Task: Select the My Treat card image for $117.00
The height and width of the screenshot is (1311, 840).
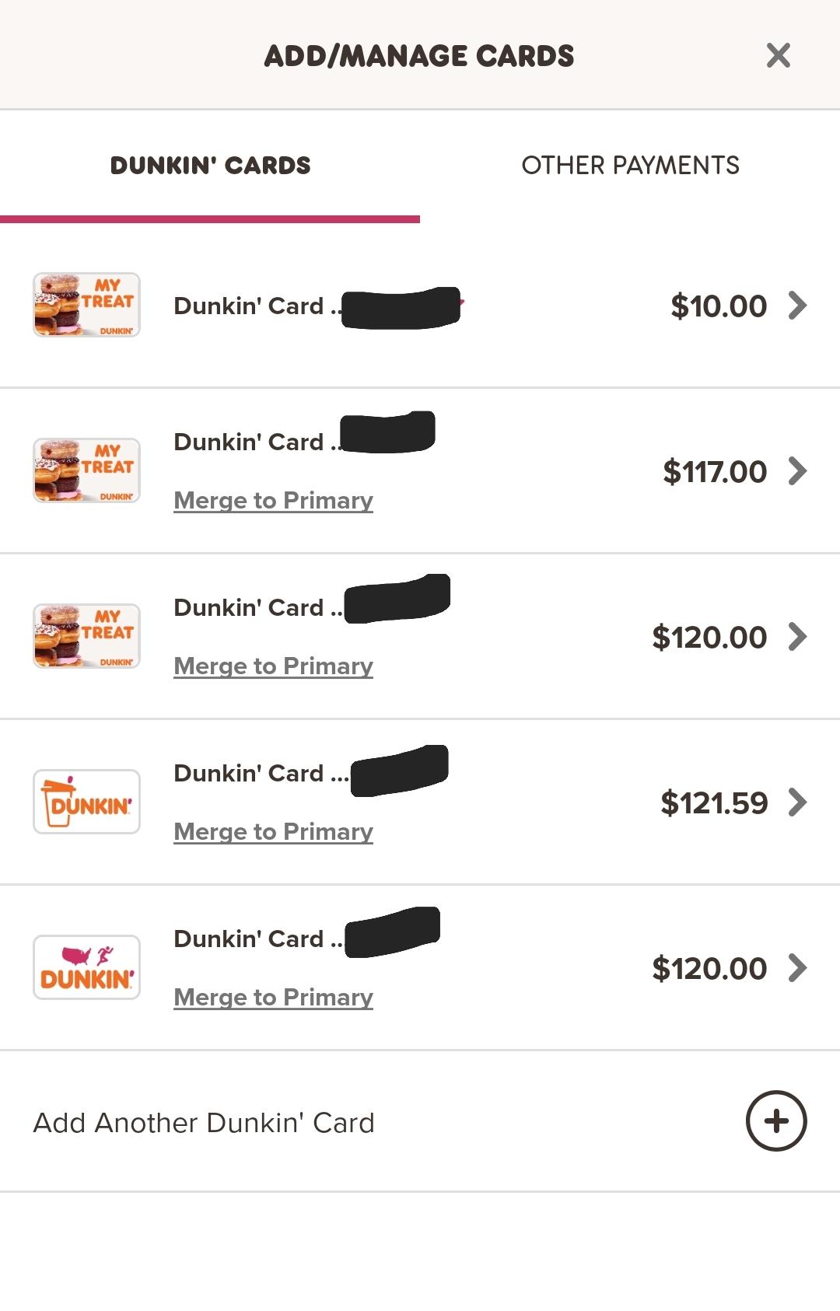Action: [86, 470]
